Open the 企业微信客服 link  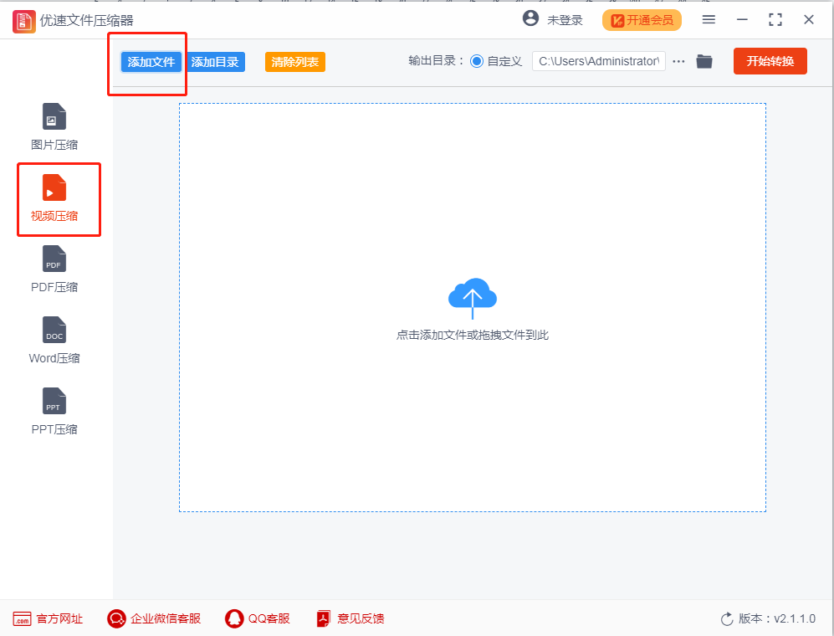154,618
